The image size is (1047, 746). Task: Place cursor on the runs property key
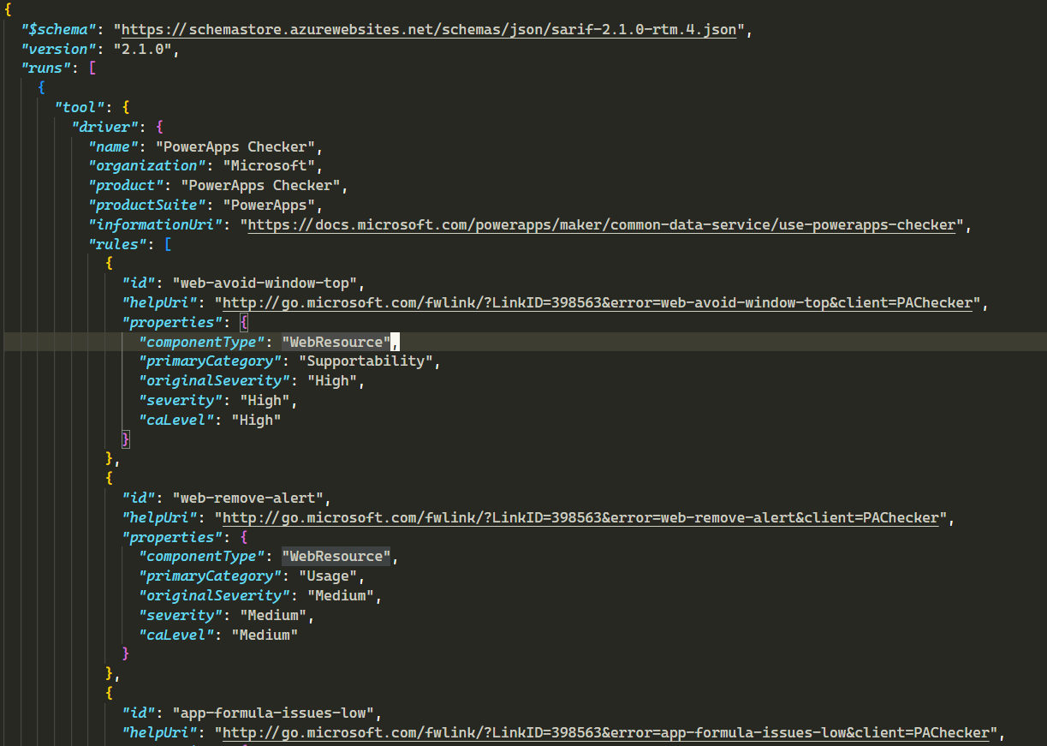tap(43, 68)
